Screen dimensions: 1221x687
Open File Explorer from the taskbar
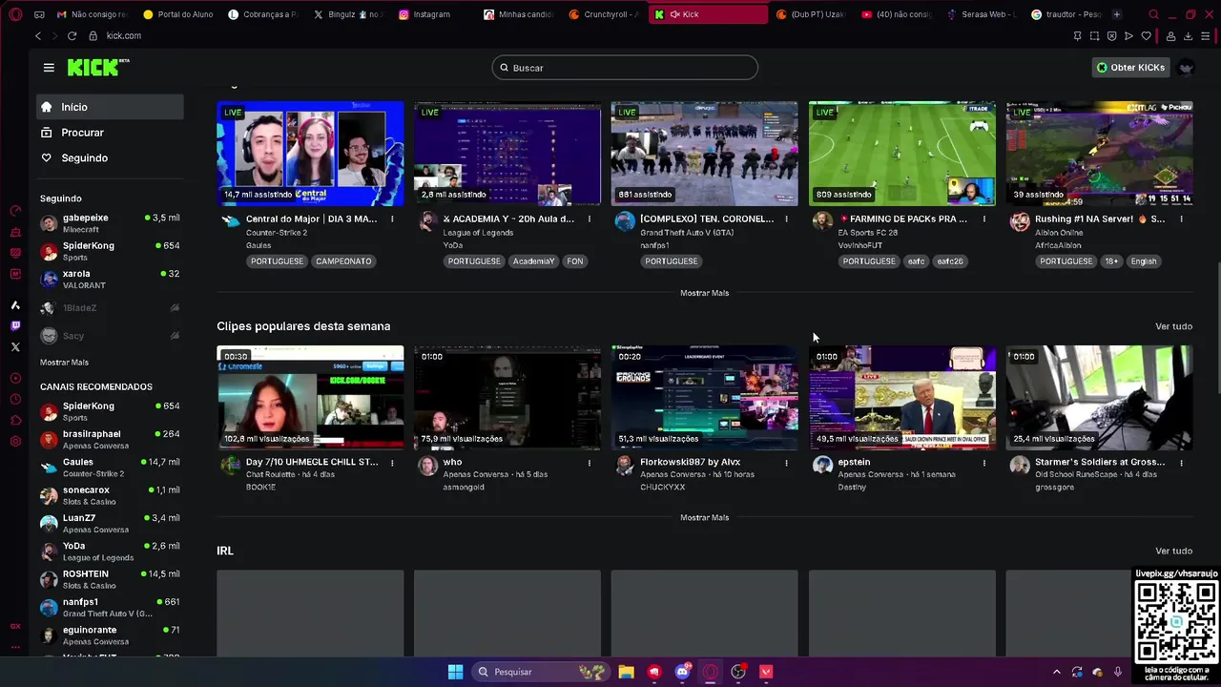coord(626,672)
